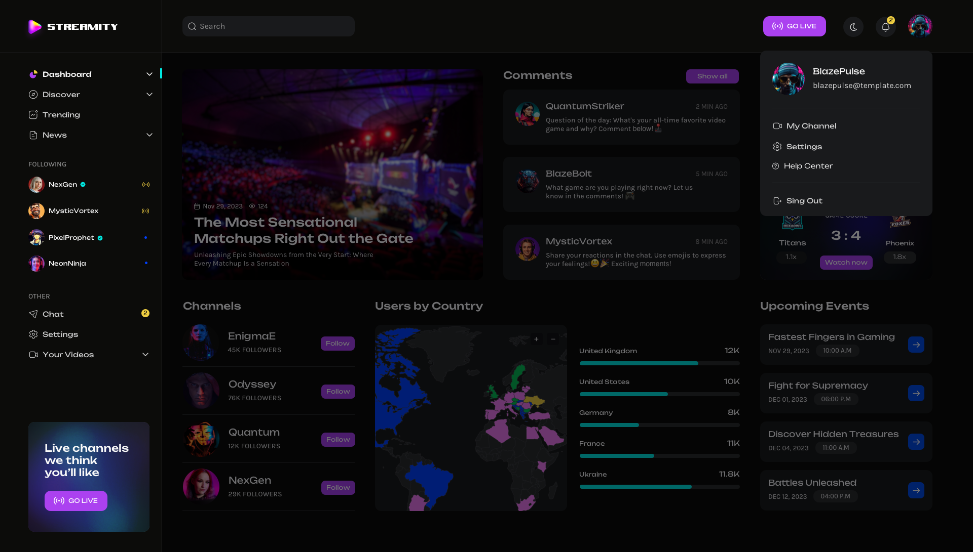Click the zoom-in plus control on the map
Screen dimensions: 973x552
(536, 339)
